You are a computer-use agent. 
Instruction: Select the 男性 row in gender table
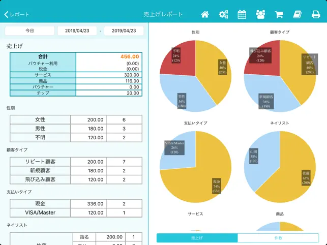coord(76,129)
